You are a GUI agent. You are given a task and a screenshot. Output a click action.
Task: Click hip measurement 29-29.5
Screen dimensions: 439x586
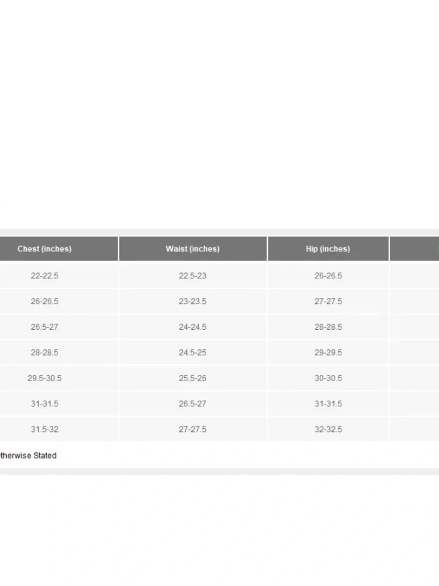pyautogui.click(x=328, y=353)
